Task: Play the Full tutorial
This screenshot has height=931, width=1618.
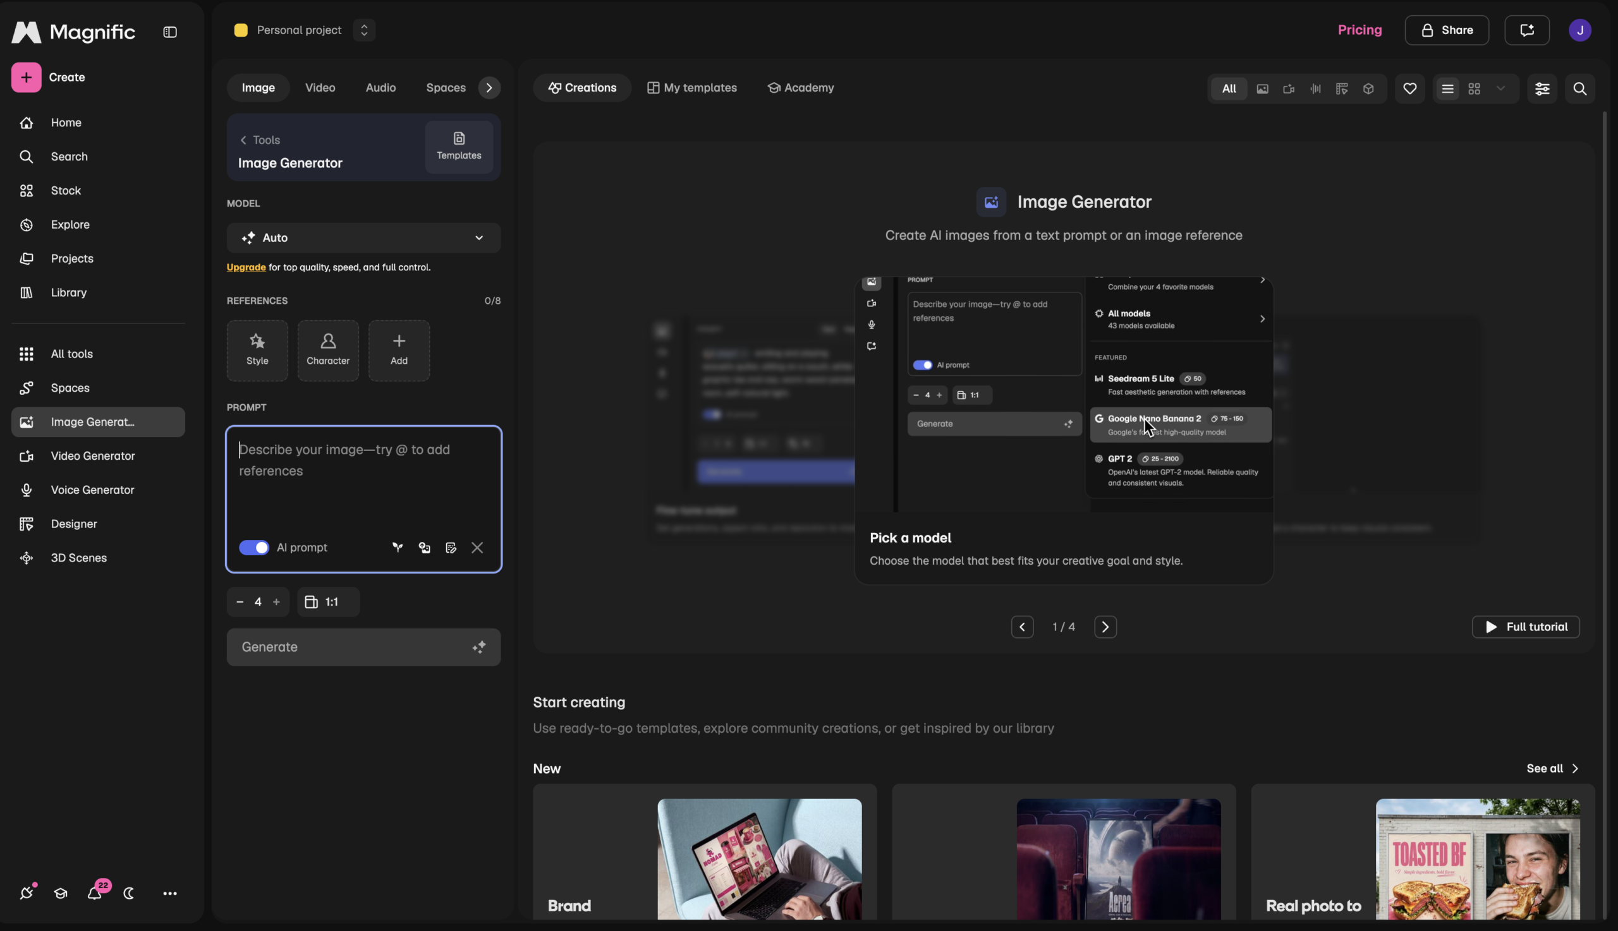Action: pyautogui.click(x=1526, y=627)
